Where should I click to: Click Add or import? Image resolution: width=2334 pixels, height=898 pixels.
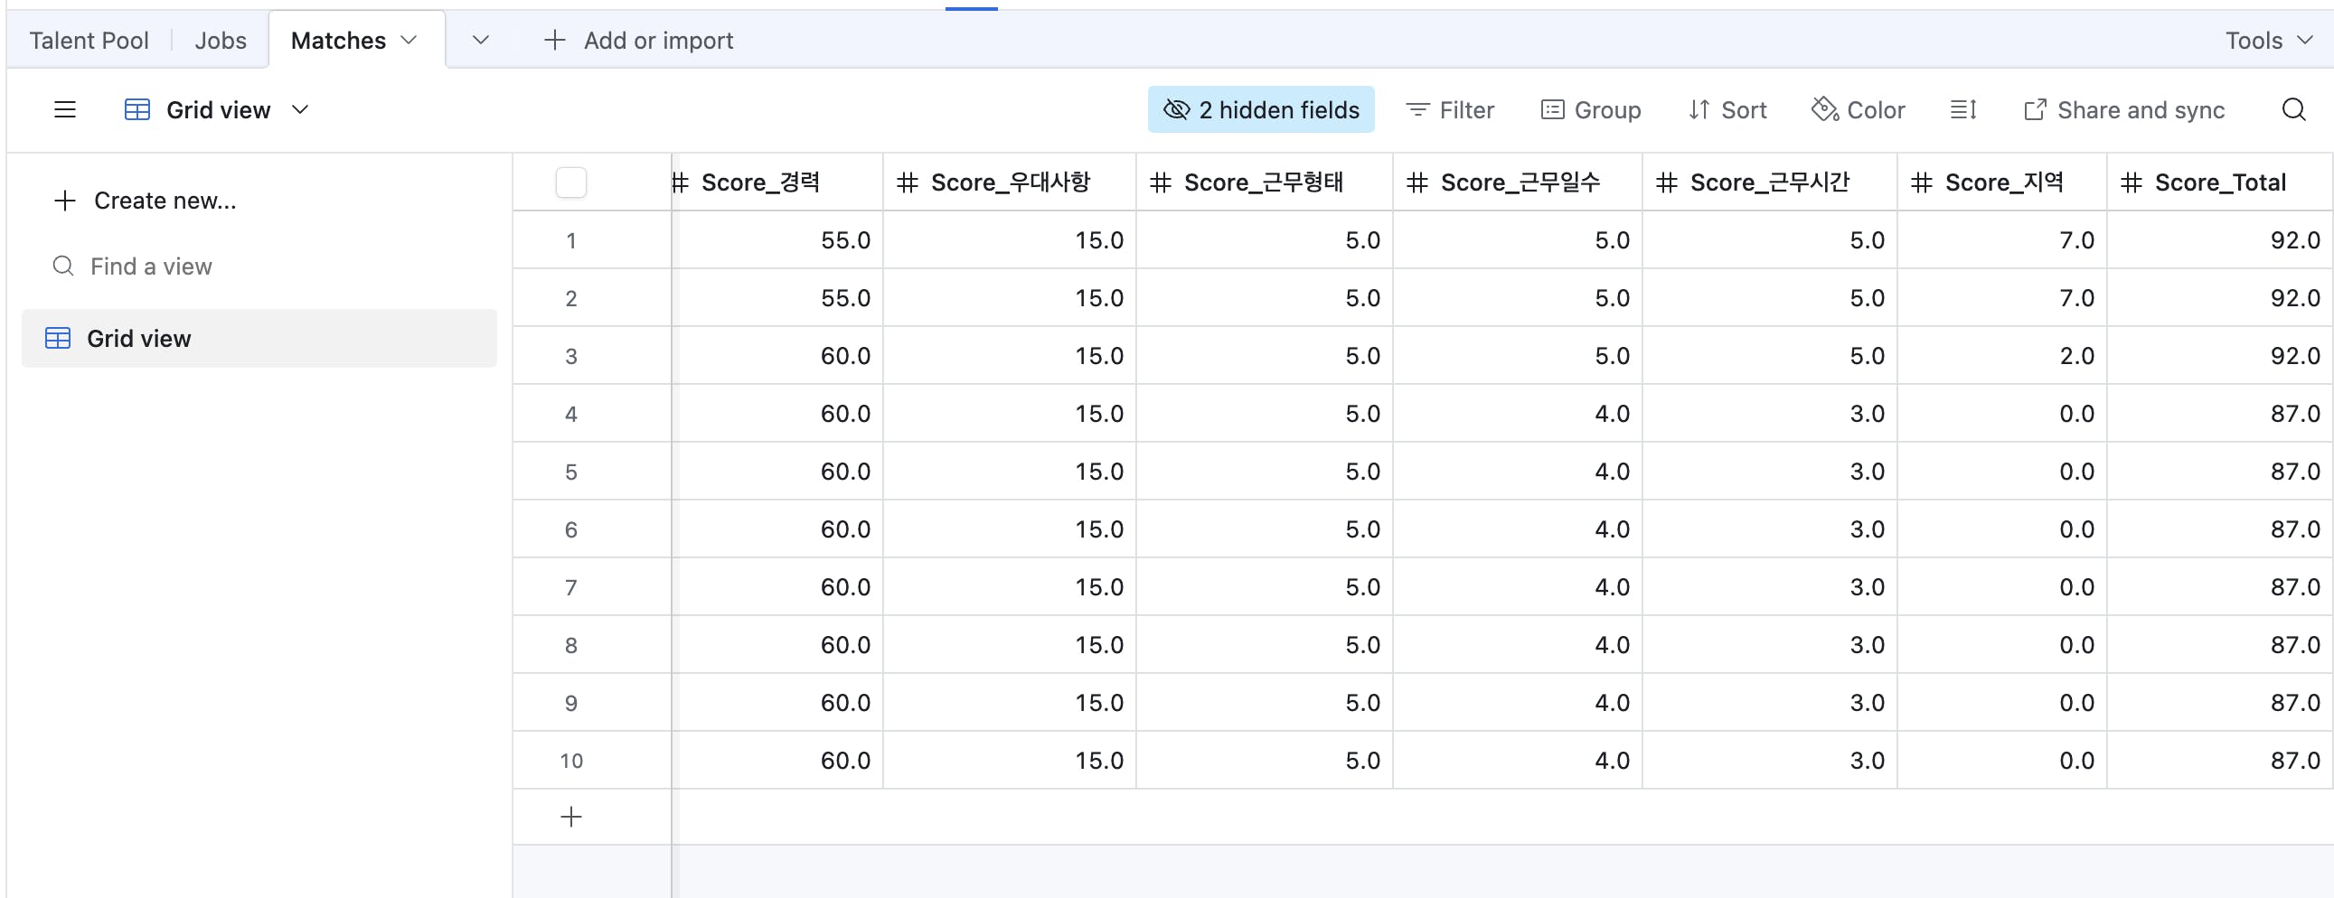639,41
